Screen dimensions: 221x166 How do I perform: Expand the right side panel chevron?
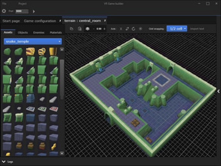click(x=218, y=91)
